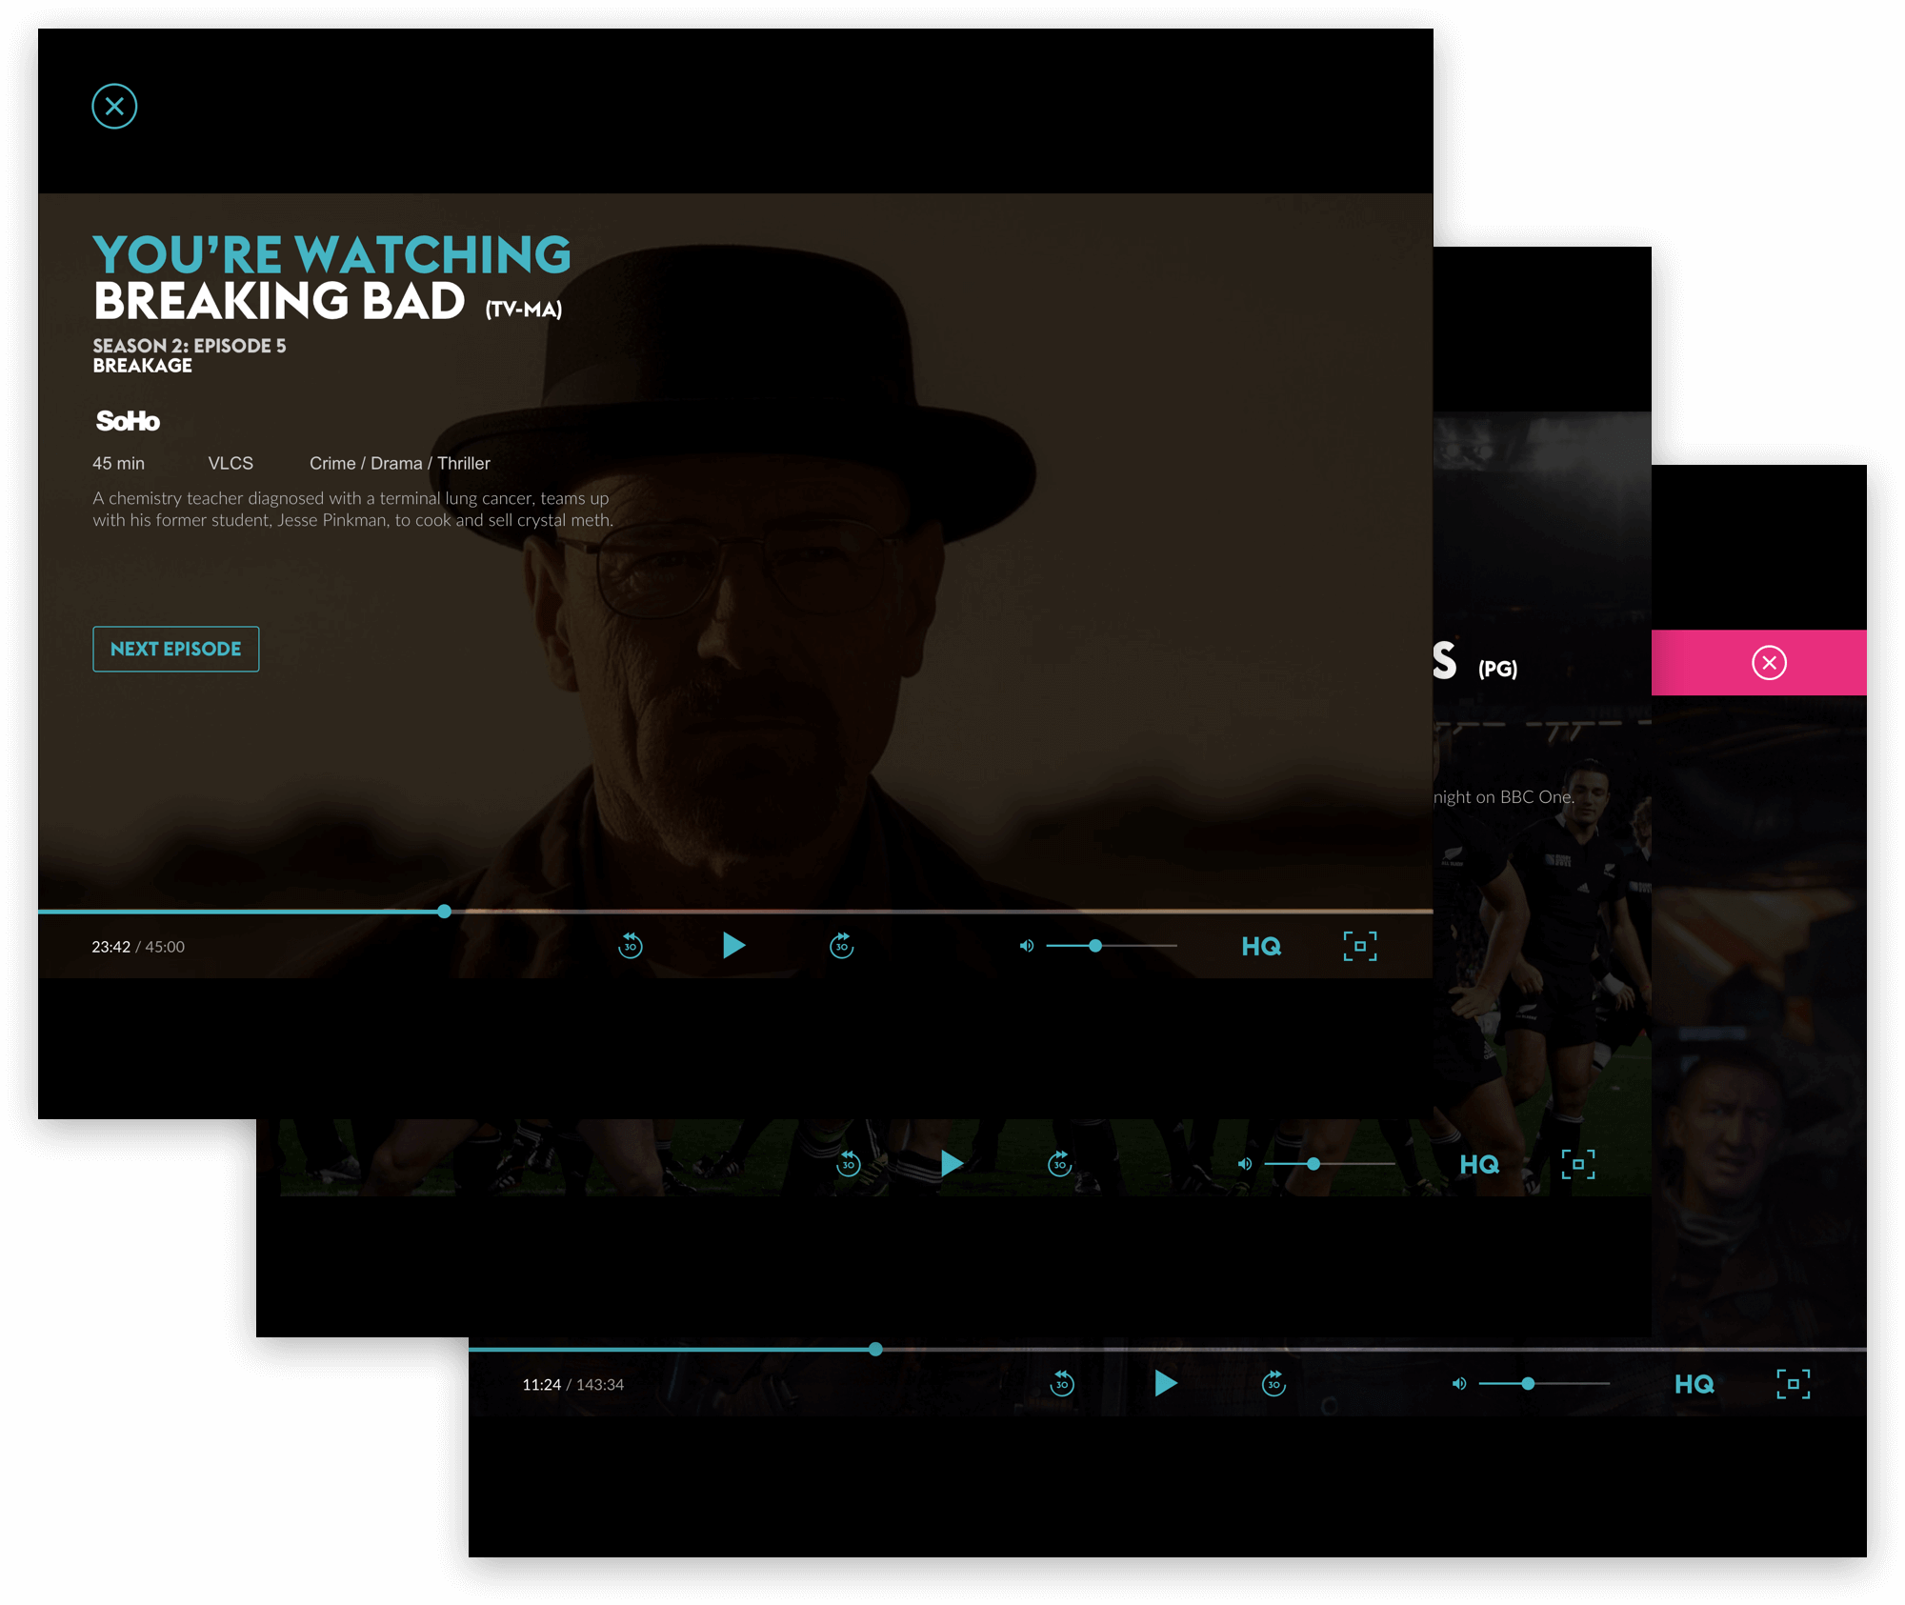
Task: Play video in the rugby player window
Action: point(952,1164)
